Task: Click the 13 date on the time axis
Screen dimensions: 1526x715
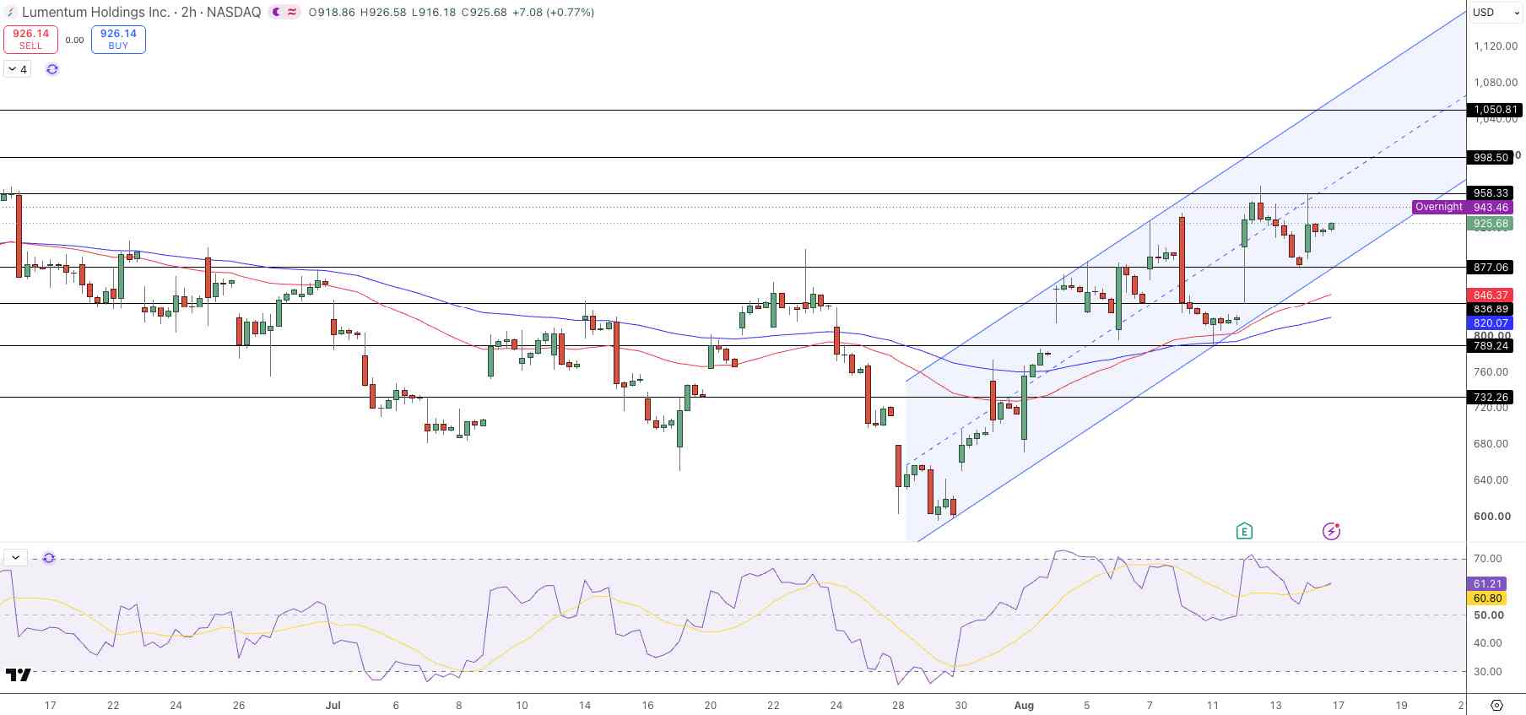Action: (1275, 706)
